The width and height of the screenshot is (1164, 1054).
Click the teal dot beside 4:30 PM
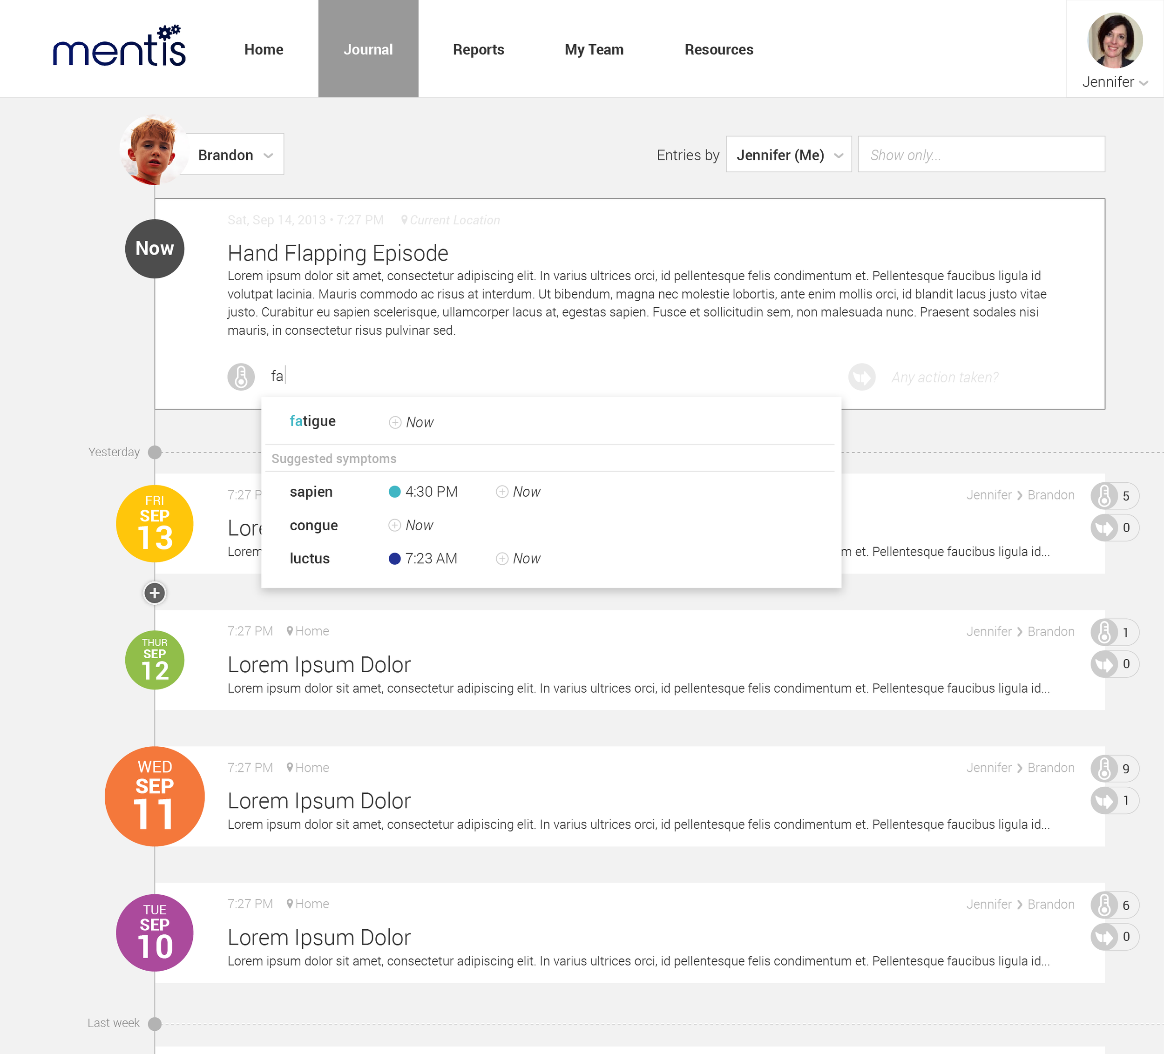point(394,492)
